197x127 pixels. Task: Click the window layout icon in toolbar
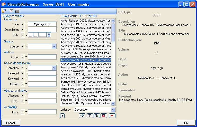[x=4, y=11]
